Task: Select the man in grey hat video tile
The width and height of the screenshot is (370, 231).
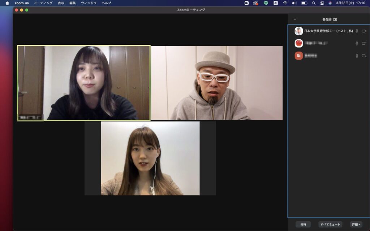Action: click(x=217, y=83)
